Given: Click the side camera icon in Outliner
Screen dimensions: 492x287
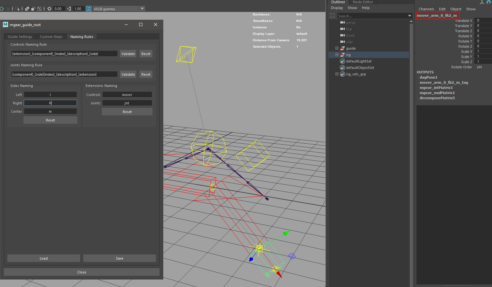Looking at the screenshot, I should click(x=343, y=42).
